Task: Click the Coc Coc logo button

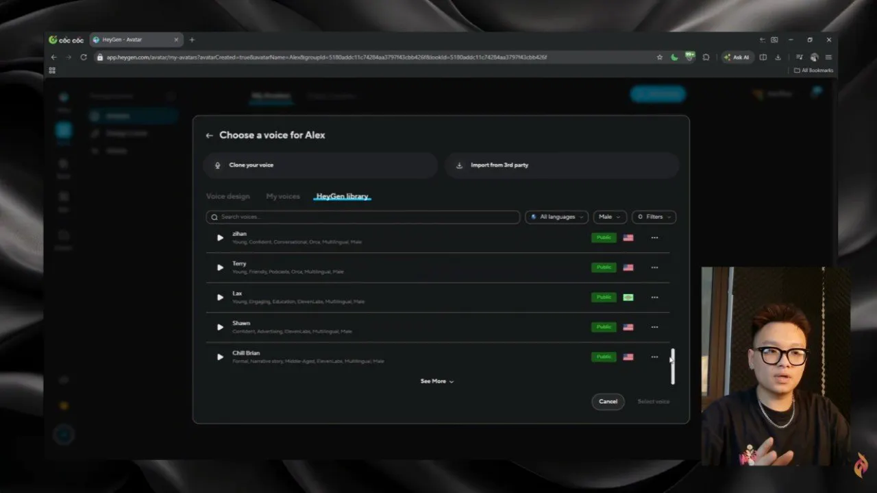Action: (x=66, y=40)
